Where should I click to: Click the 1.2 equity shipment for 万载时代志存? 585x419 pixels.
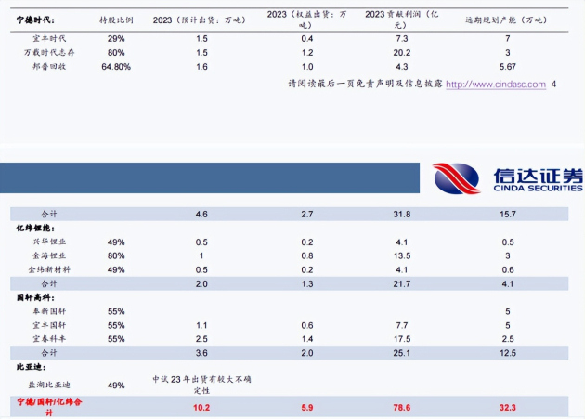pyautogui.click(x=307, y=53)
